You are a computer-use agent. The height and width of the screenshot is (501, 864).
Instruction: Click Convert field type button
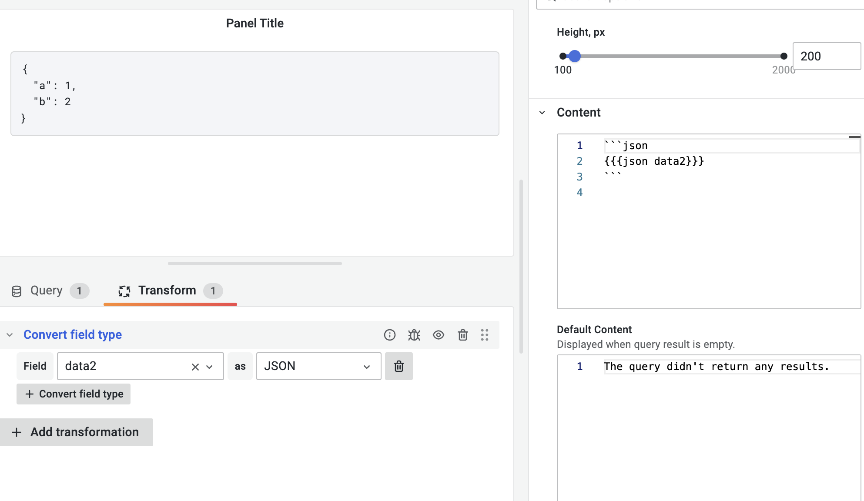(x=74, y=394)
